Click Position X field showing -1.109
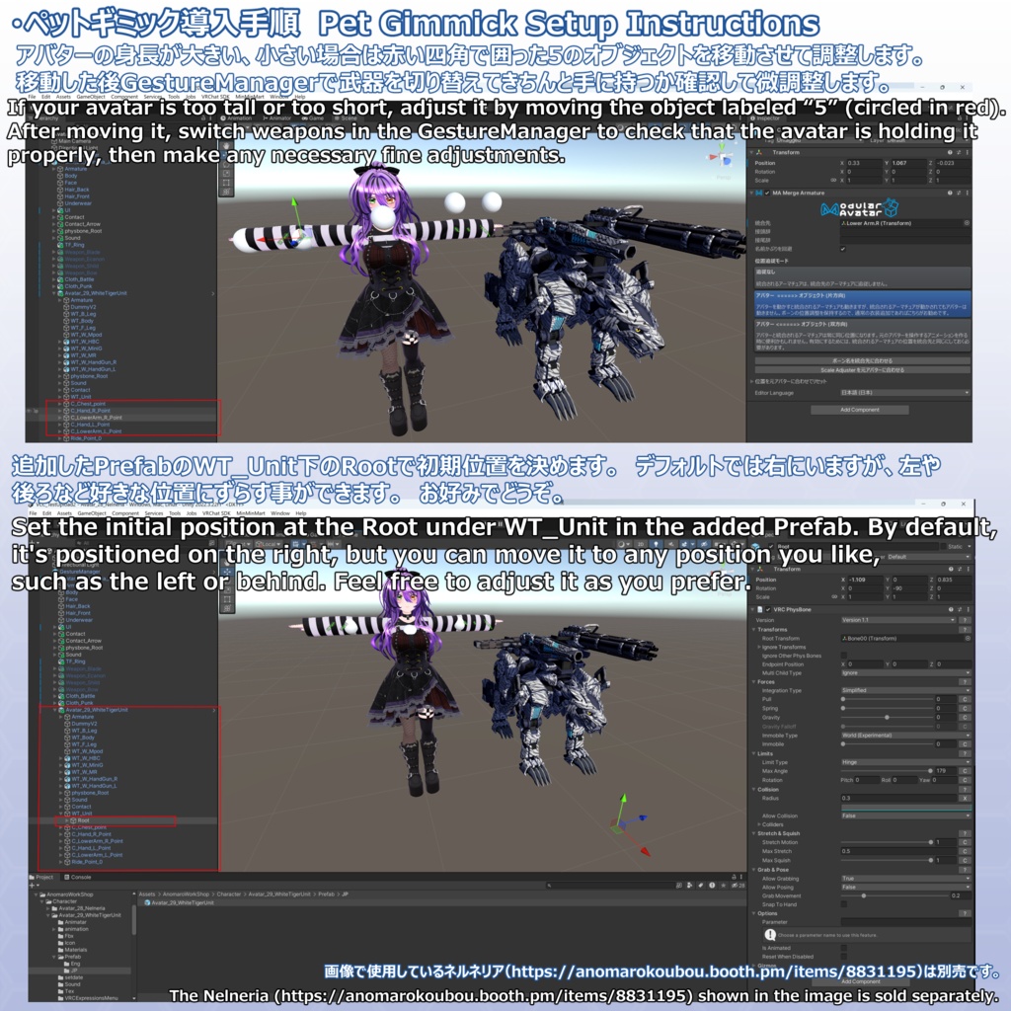This screenshot has width=1011, height=1011. point(864,580)
